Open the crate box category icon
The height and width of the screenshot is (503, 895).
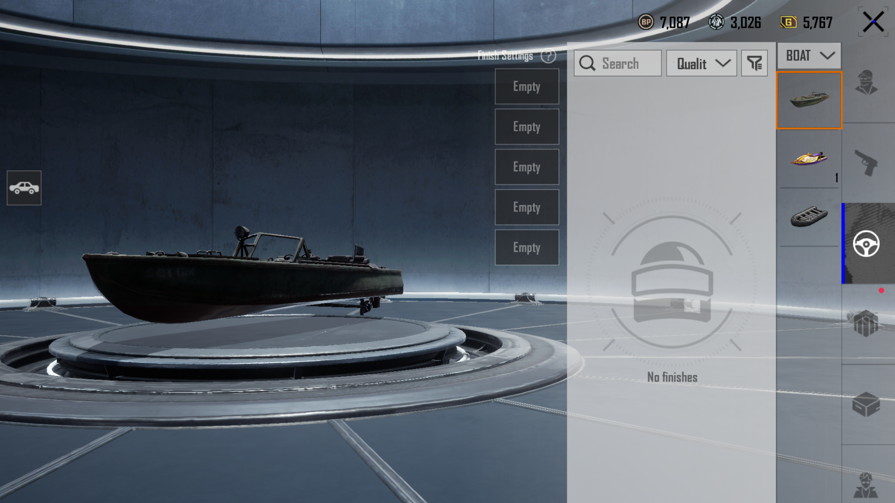click(866, 404)
